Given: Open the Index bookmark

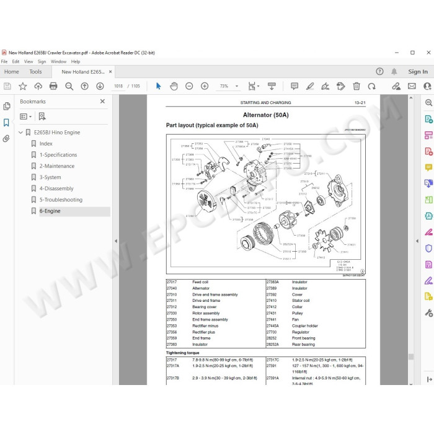Looking at the screenshot, I should tap(46, 144).
